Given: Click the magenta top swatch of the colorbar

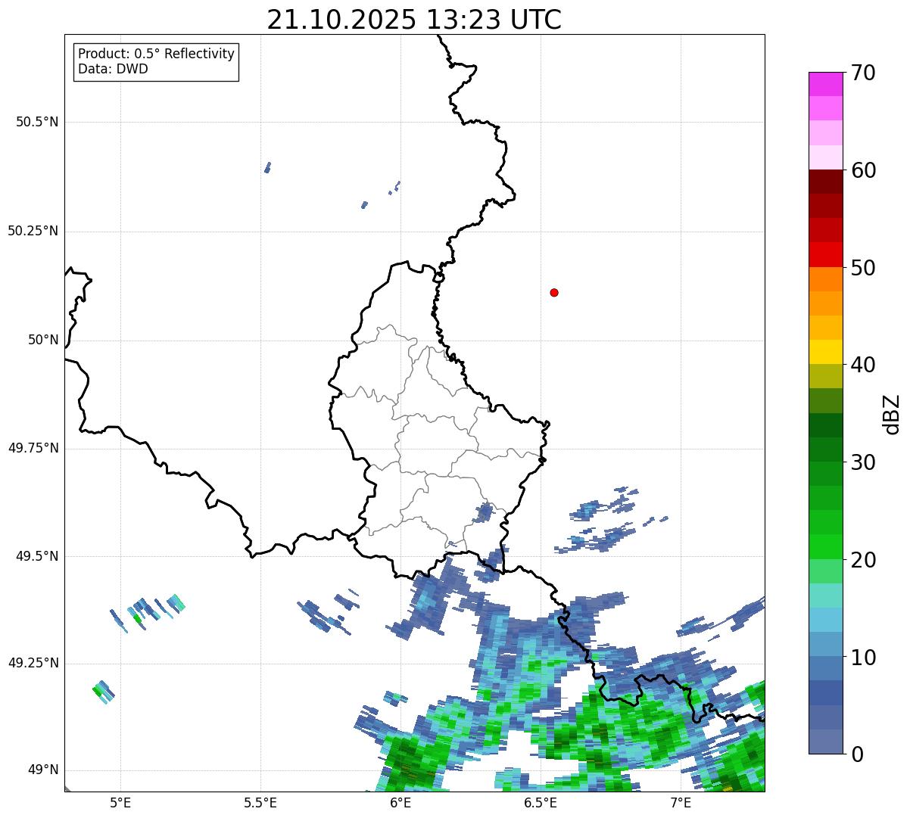Looking at the screenshot, I should coord(825,84).
